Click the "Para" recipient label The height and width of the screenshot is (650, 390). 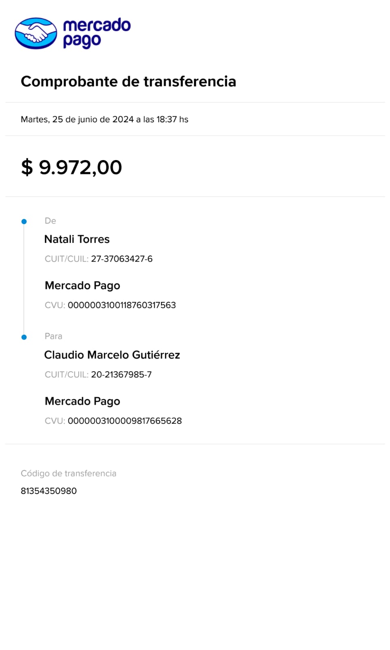point(53,336)
